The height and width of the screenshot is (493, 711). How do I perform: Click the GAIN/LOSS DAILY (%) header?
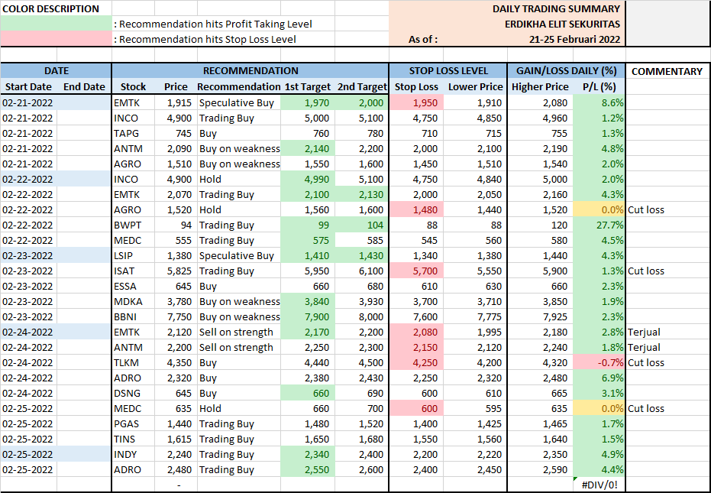[566, 71]
